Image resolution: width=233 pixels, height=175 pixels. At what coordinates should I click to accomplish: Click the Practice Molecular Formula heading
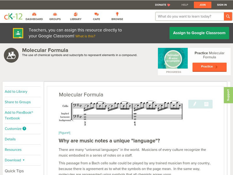[x=209, y=55]
